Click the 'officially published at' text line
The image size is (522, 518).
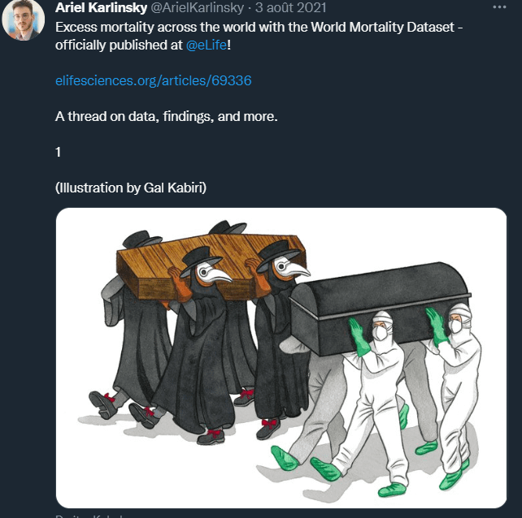(120, 43)
